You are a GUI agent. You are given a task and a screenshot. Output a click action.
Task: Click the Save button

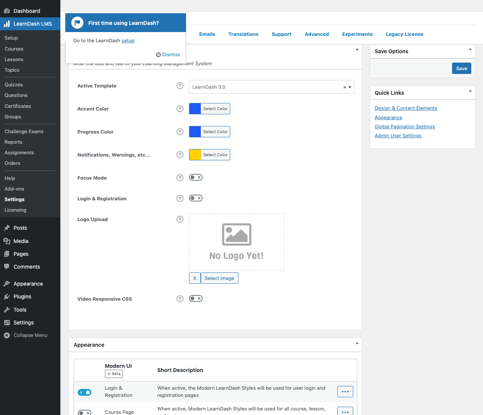pos(461,68)
